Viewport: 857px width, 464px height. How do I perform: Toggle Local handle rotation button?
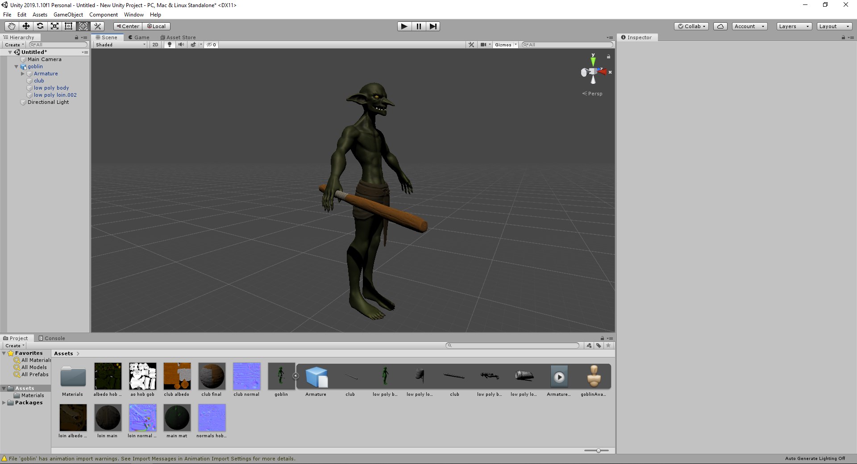(x=157, y=26)
